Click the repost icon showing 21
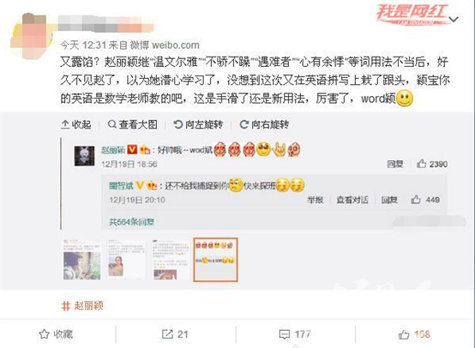475x348 pixels. 167,334
